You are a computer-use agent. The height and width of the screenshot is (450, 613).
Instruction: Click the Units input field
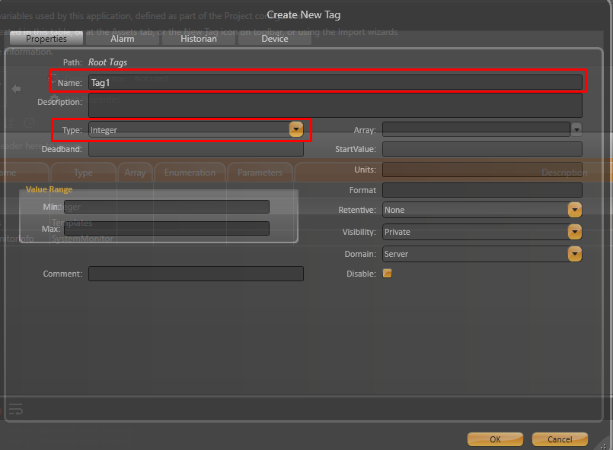coord(482,170)
